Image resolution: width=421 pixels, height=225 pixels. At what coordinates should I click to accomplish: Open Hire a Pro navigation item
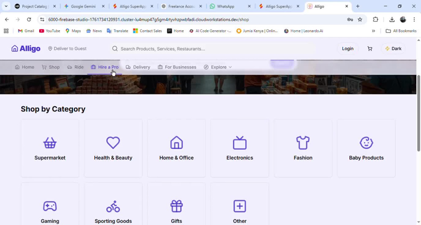coord(104,67)
